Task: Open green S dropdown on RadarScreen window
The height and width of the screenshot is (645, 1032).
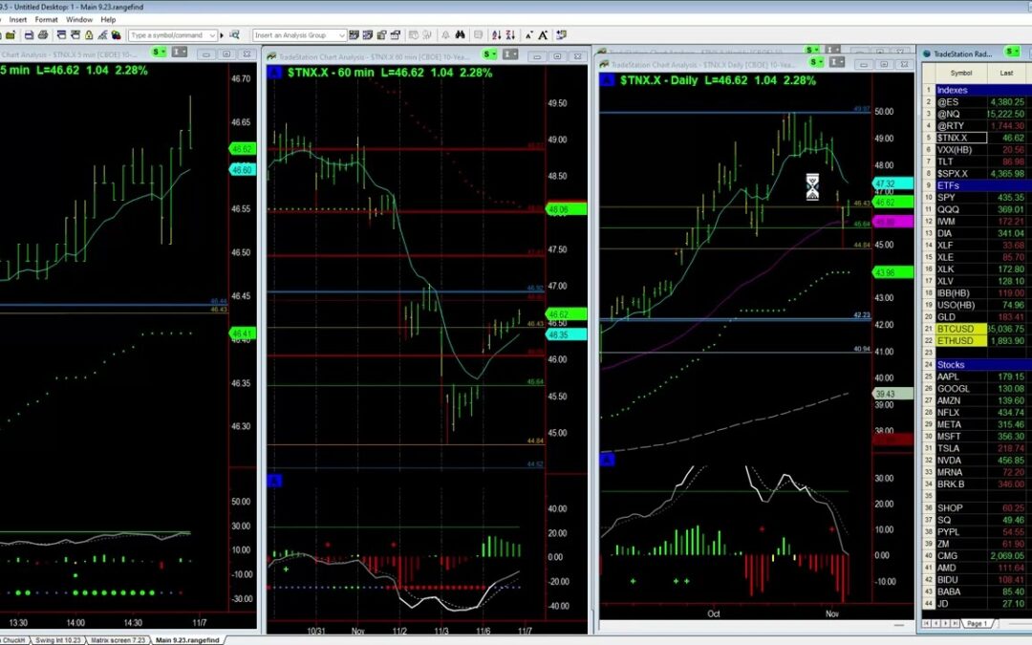Action: coord(1012,52)
